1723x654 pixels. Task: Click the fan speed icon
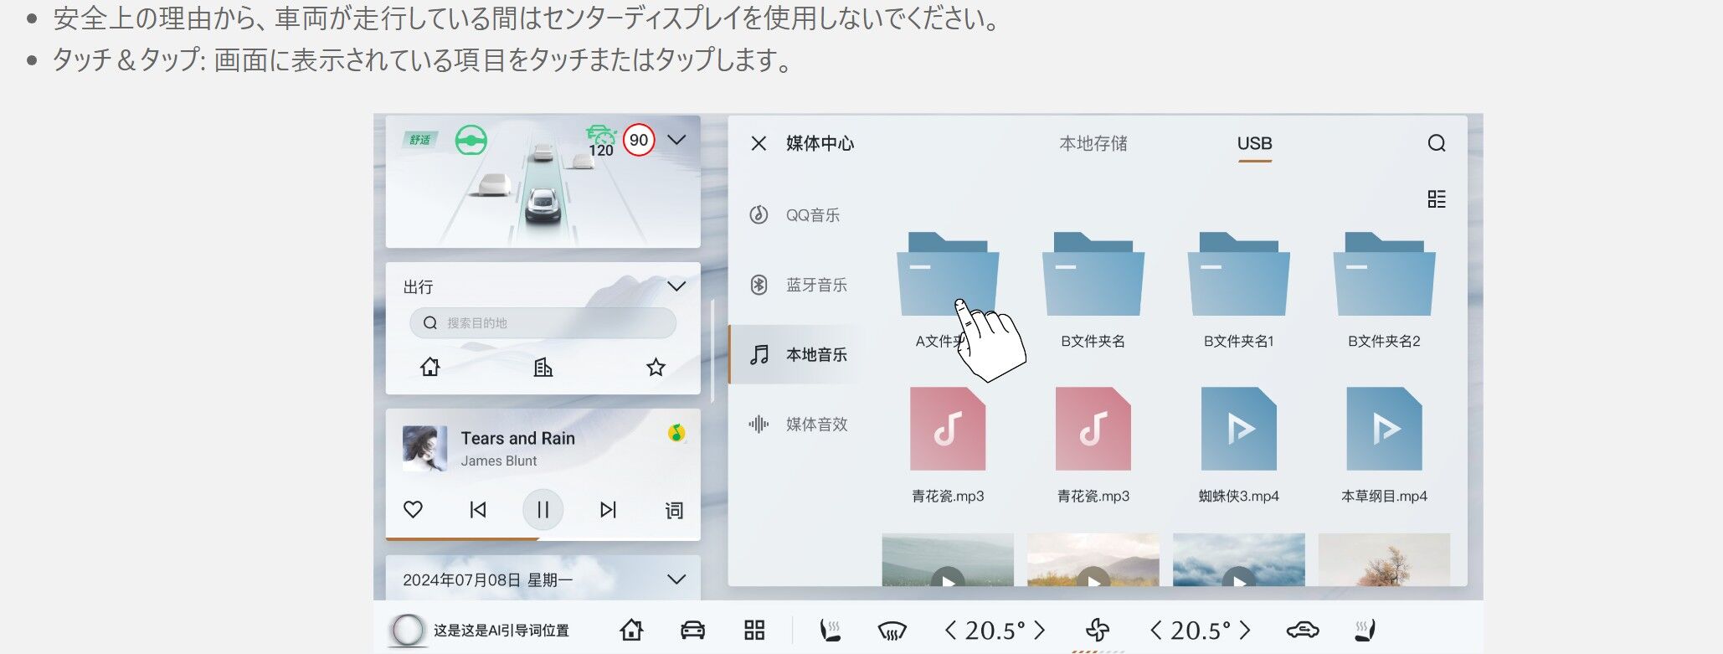1097,630
